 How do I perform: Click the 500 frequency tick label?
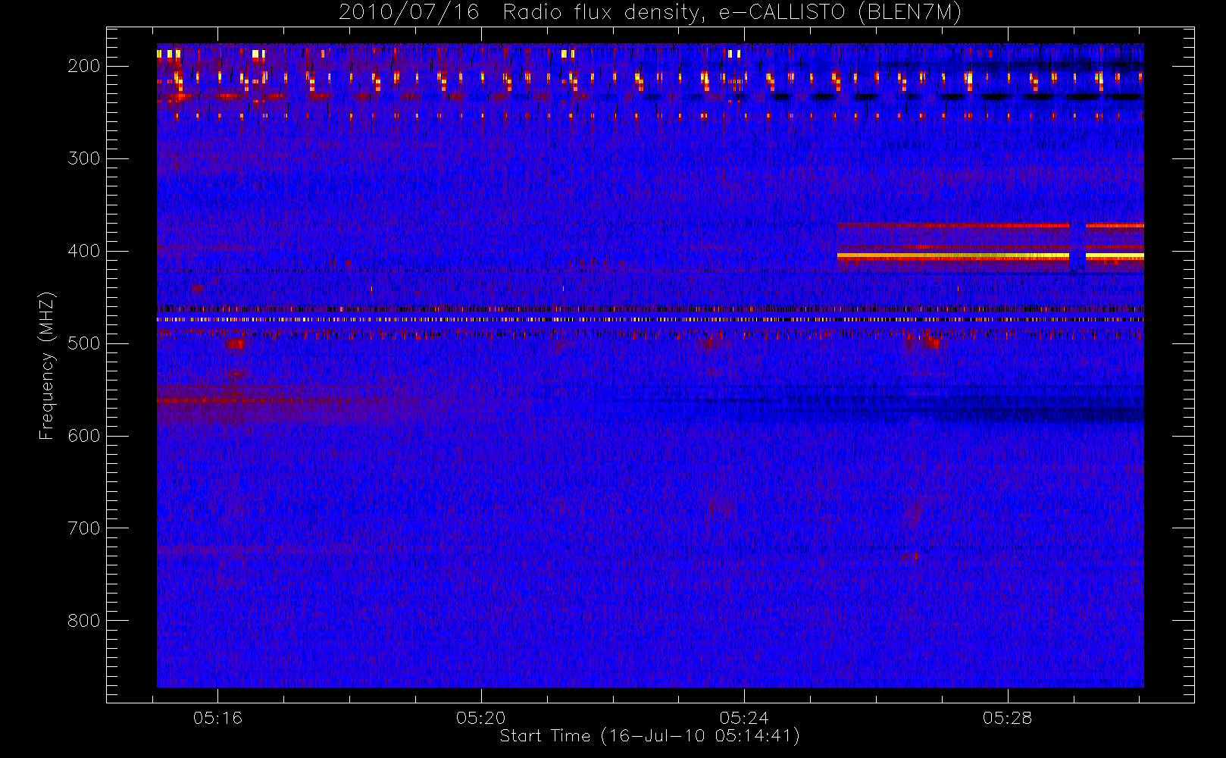pyautogui.click(x=83, y=343)
